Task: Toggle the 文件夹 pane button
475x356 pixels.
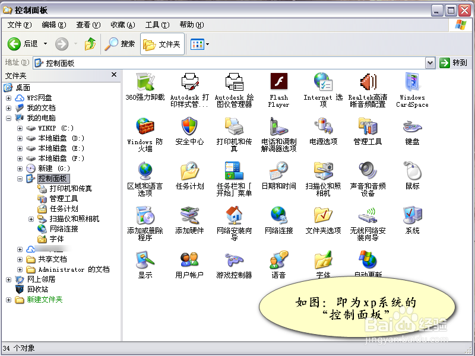Action: [162, 44]
